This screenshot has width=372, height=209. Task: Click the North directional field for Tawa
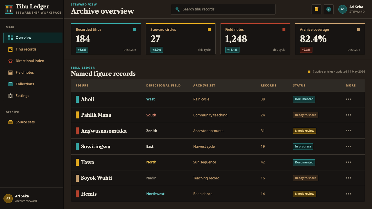[151, 162]
